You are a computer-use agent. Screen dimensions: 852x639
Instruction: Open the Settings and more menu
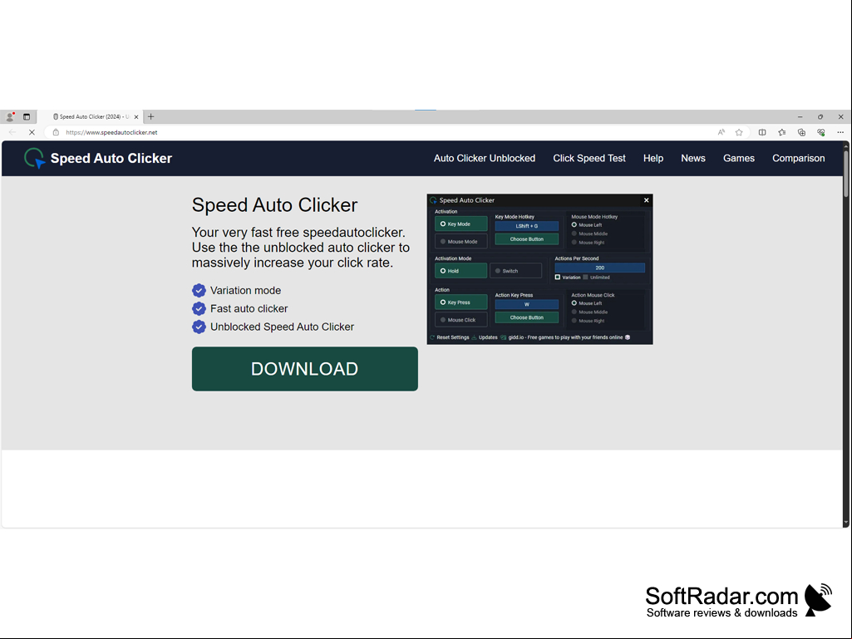pyautogui.click(x=840, y=132)
